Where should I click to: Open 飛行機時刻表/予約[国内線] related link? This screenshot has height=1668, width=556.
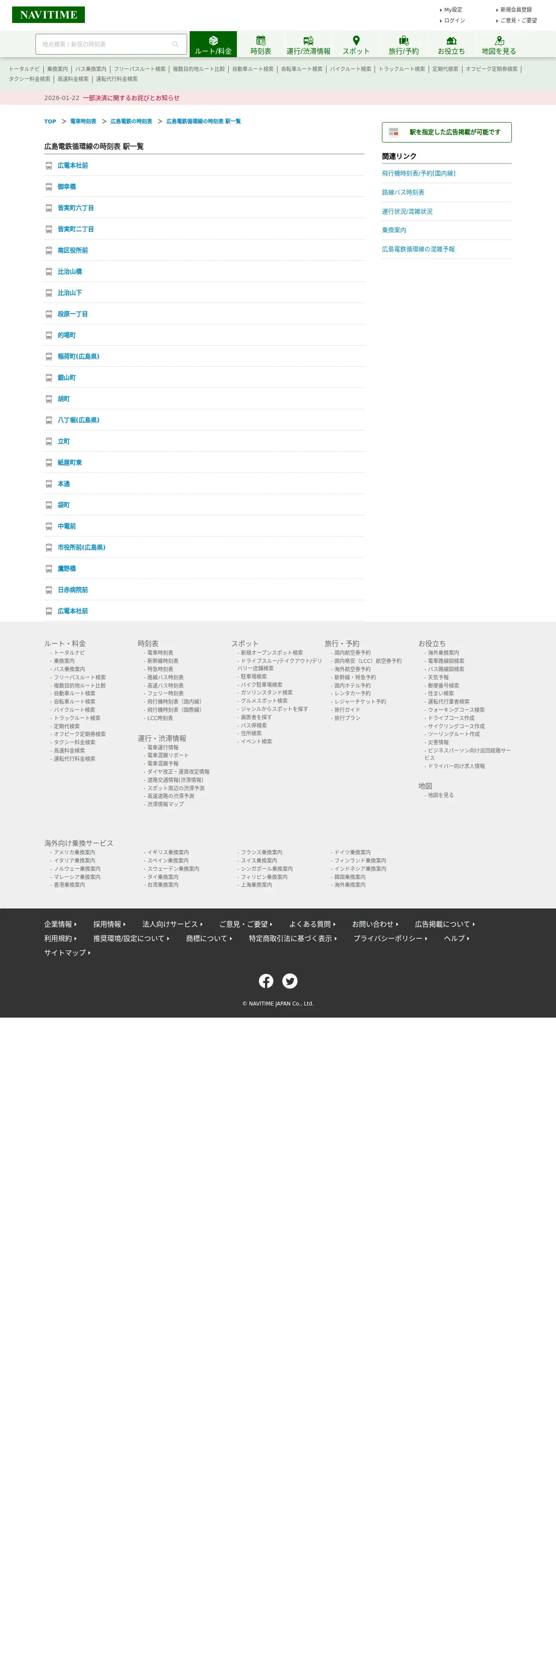pos(418,174)
